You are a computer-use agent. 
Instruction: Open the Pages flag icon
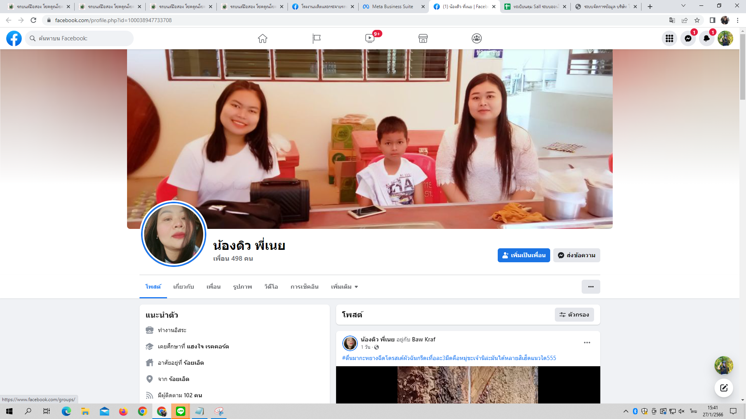tap(316, 38)
